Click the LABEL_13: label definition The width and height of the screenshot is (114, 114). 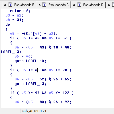pyautogui.click(x=11, y=52)
